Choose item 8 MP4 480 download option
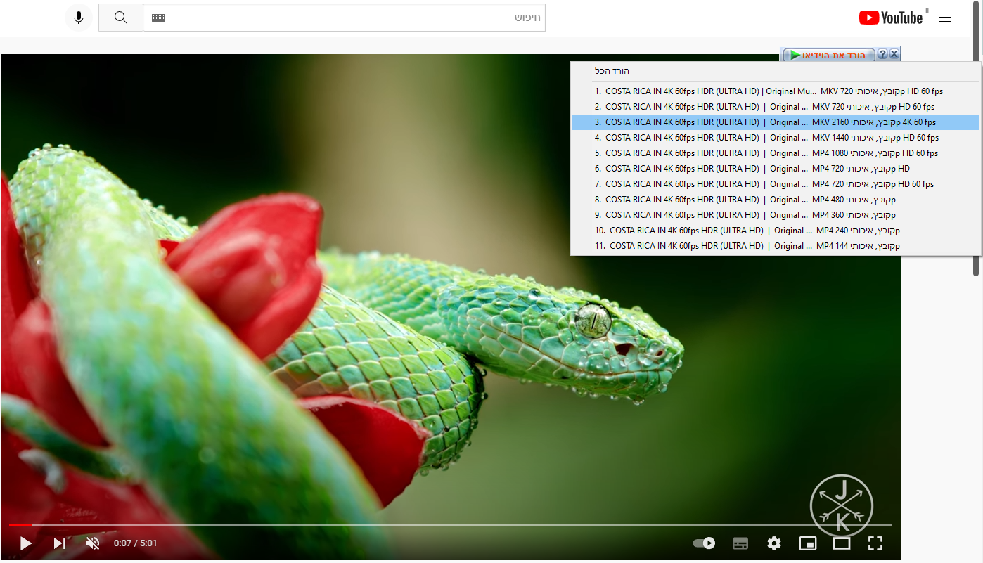 (775, 200)
